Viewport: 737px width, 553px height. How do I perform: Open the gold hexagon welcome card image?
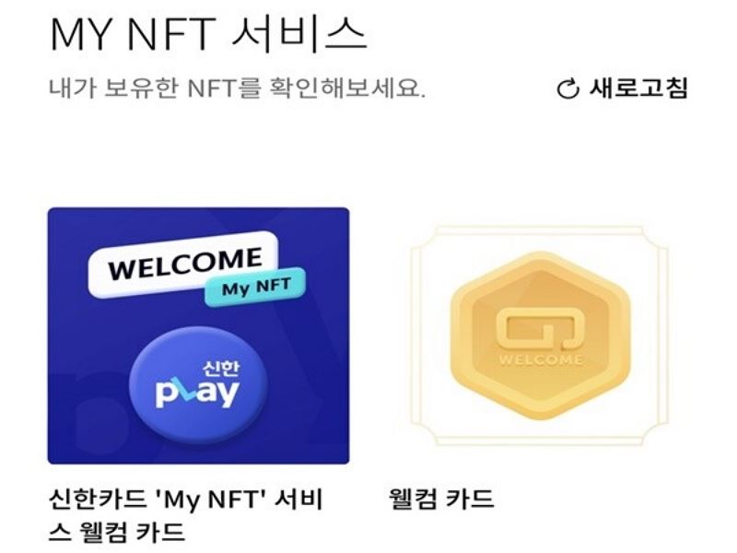click(x=539, y=335)
